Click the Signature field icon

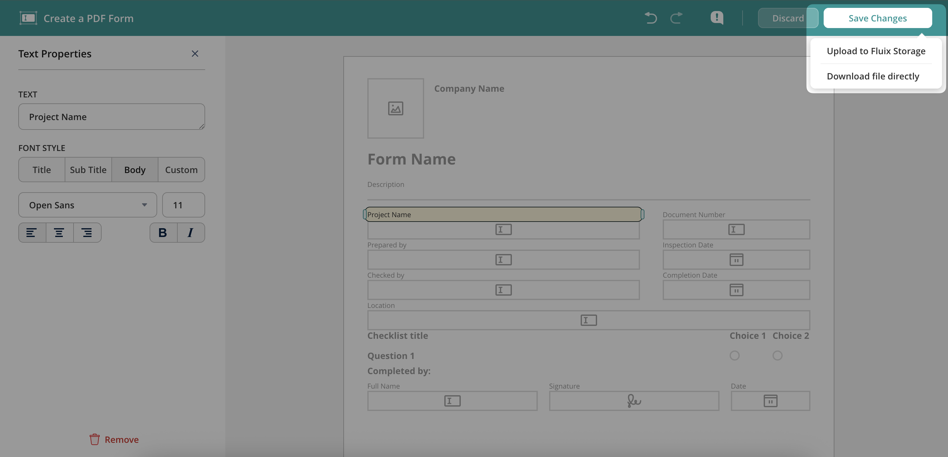click(634, 401)
